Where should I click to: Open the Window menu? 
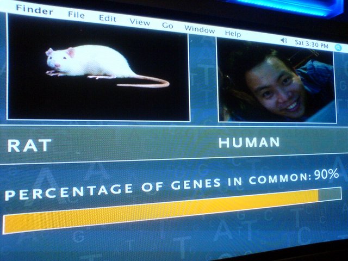point(200,29)
